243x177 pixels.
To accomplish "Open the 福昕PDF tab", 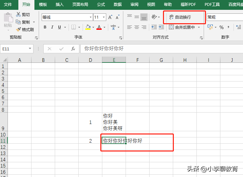I will pos(188,5).
